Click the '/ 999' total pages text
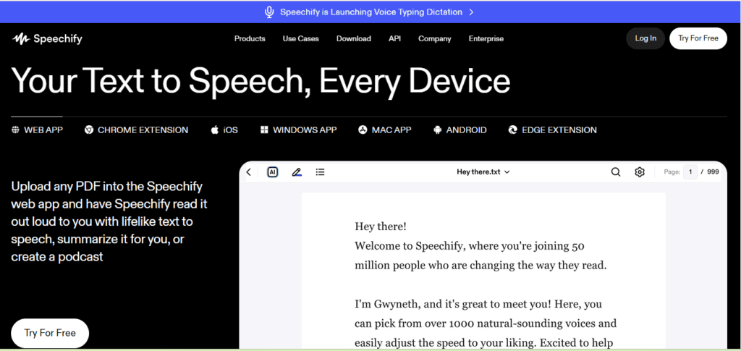741x351 pixels. point(711,172)
